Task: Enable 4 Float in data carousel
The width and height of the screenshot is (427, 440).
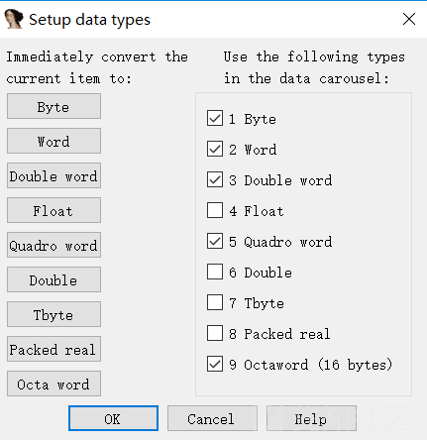Action: (215, 210)
